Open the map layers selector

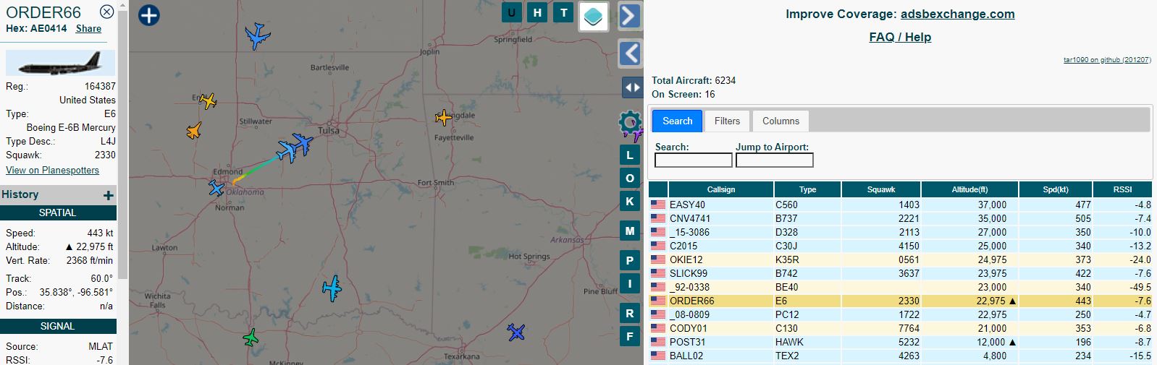click(593, 16)
